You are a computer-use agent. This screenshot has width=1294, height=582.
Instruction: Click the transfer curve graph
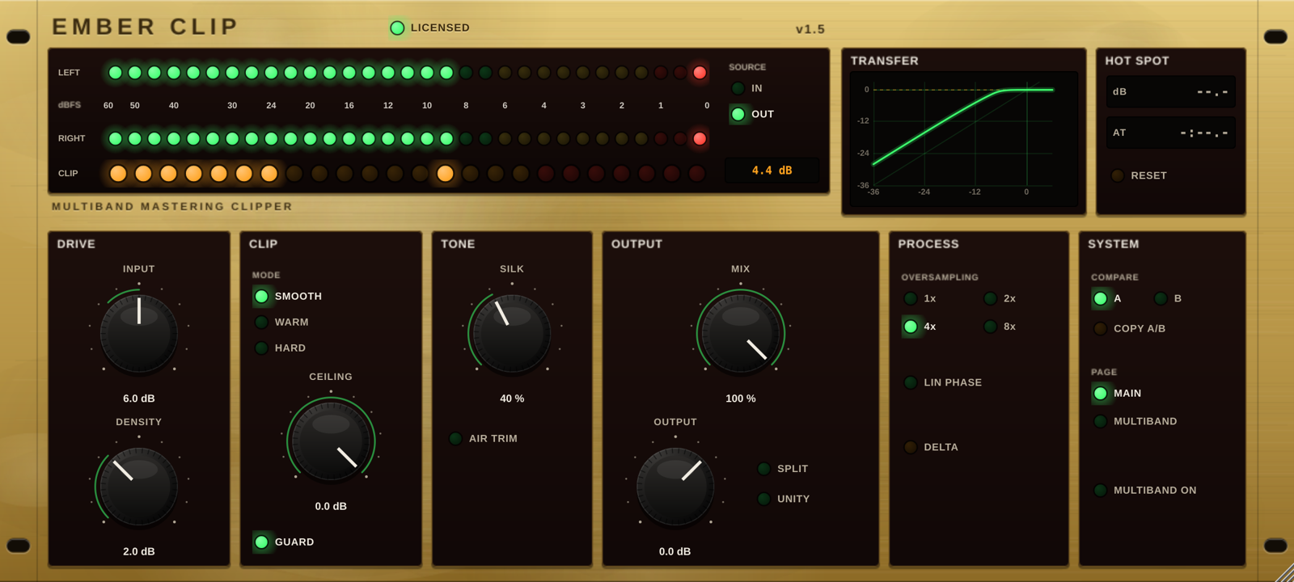pos(964,138)
